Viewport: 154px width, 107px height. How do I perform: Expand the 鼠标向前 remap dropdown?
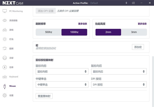(62, 71)
